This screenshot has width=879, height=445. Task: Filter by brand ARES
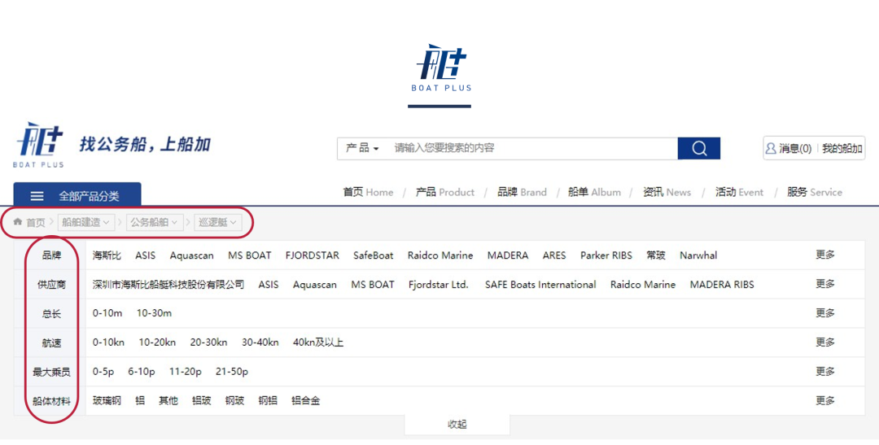click(554, 255)
